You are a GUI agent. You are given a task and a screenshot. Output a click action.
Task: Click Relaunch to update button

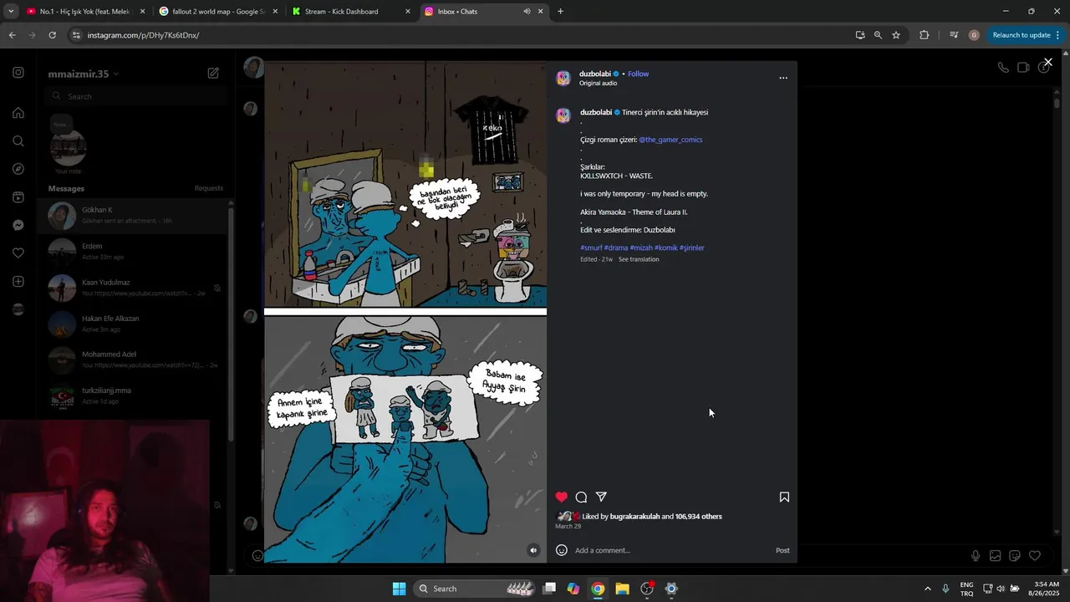click(1026, 35)
